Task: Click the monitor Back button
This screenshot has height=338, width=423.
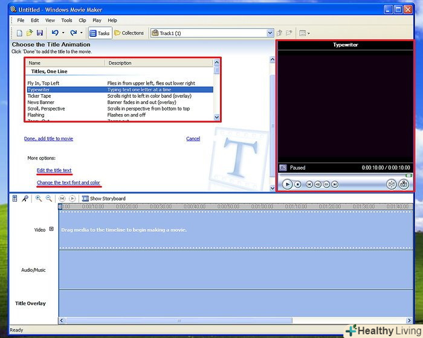Action: pyautogui.click(x=309, y=184)
